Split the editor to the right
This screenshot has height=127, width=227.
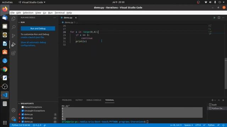pyautogui.click(x=219, y=18)
